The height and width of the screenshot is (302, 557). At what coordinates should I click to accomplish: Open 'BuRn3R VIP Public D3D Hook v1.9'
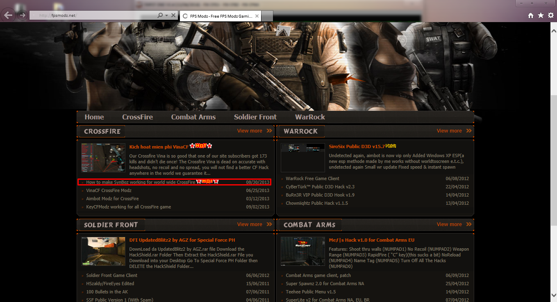(320, 195)
